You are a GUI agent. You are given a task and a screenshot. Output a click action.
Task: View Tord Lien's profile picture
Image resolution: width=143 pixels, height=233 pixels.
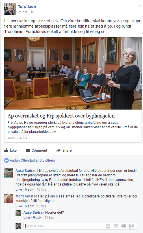point(10,9)
